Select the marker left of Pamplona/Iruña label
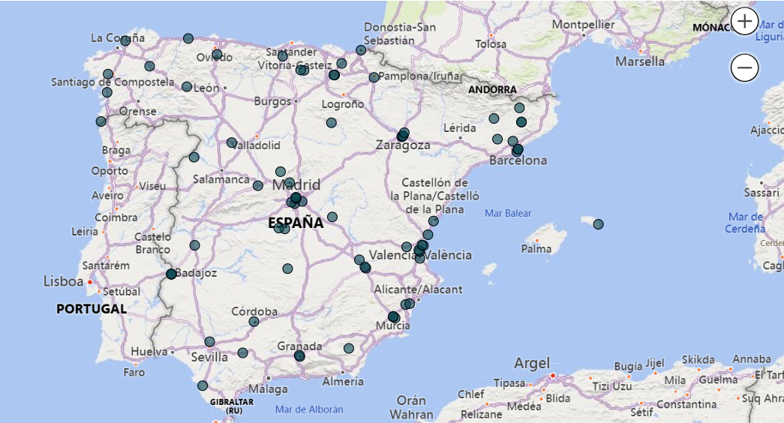784x423 pixels. [x=374, y=77]
